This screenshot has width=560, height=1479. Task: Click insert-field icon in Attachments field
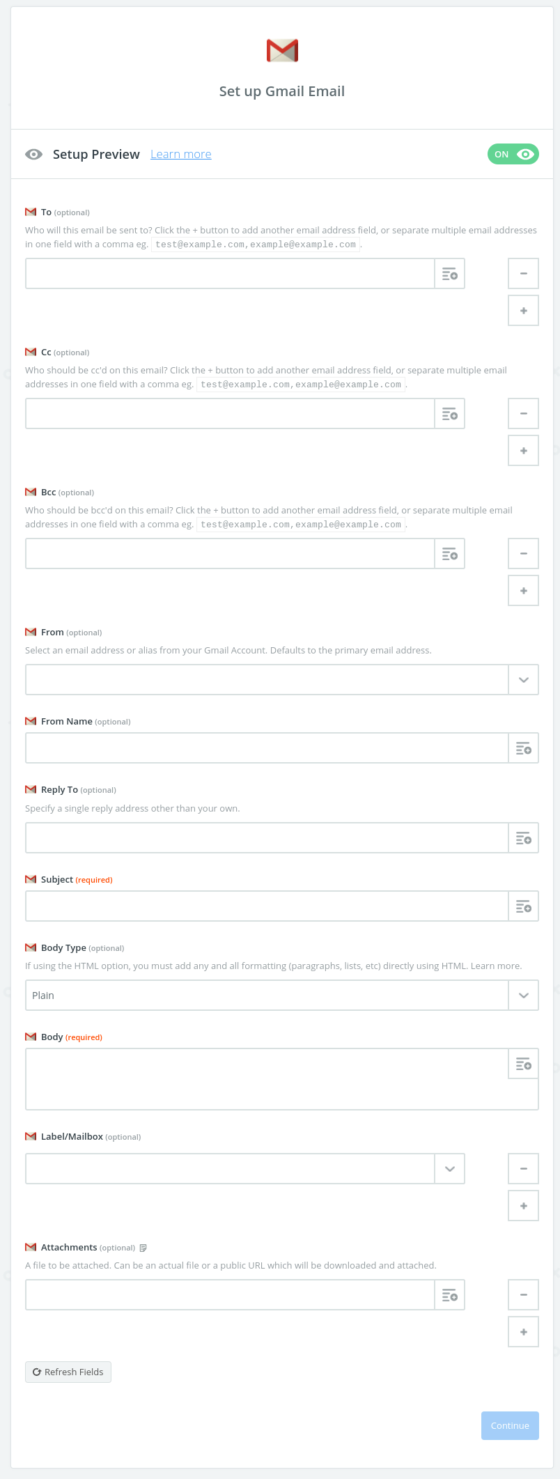[x=450, y=1295]
